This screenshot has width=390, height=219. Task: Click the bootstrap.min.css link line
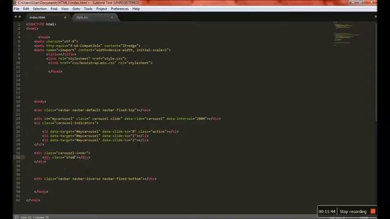point(101,63)
